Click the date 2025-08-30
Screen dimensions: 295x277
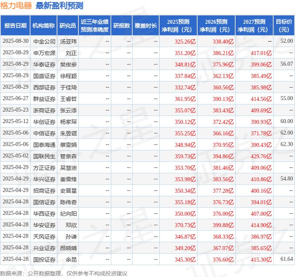(15, 41)
